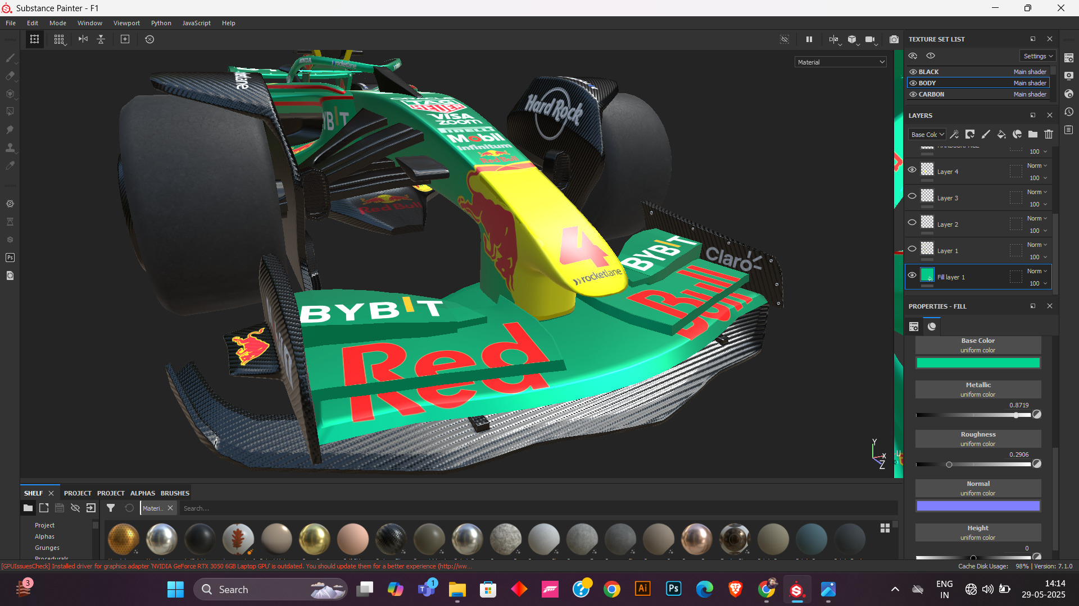Open Layer 1 opacity dropdown

pos(1038,257)
